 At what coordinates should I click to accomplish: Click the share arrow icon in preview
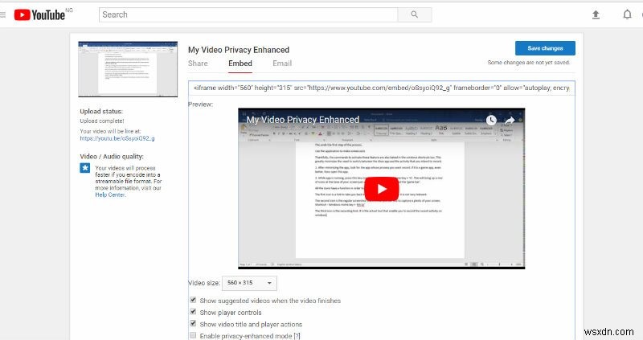click(510, 121)
